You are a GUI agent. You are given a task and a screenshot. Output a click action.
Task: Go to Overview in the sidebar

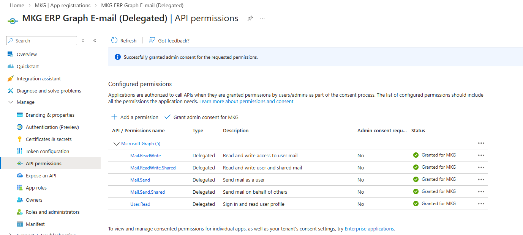point(27,55)
